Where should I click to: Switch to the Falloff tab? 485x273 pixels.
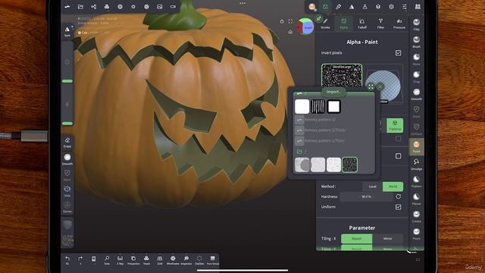[x=362, y=24]
